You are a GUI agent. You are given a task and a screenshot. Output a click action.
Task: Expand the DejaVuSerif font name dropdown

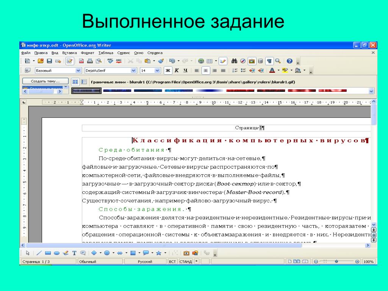tap(134, 70)
